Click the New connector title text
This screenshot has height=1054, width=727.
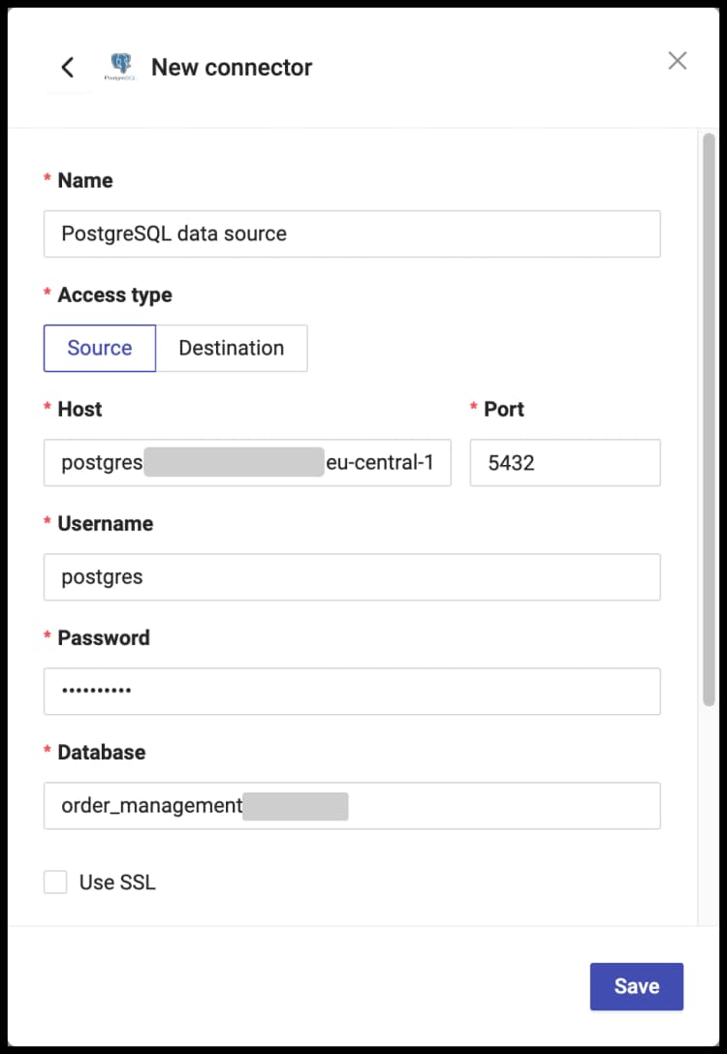(x=232, y=67)
